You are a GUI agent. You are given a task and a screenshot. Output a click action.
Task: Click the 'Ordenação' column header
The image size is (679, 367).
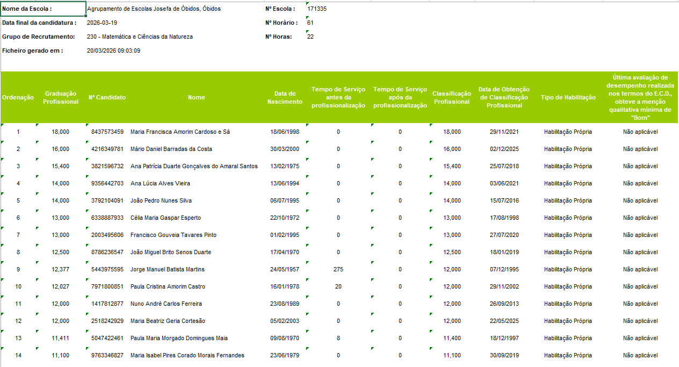click(18, 97)
